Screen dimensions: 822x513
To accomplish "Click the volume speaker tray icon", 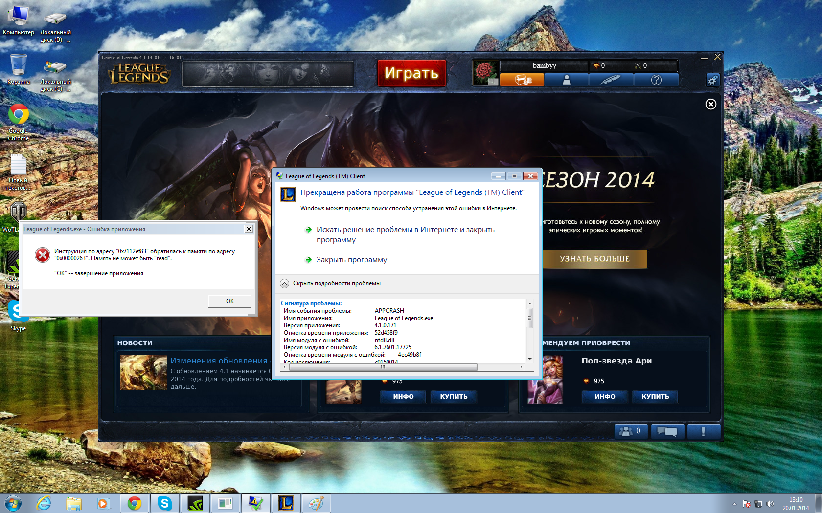I will (770, 504).
